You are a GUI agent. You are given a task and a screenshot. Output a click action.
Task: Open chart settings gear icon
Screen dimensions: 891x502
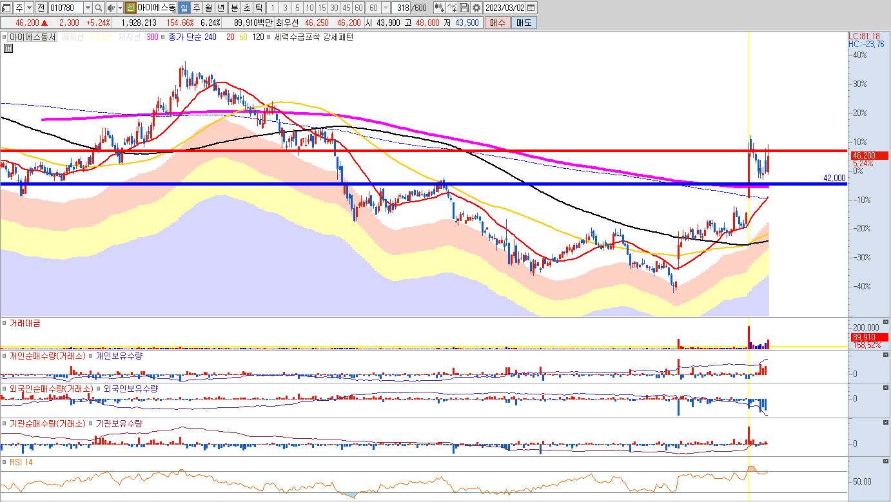click(x=476, y=8)
